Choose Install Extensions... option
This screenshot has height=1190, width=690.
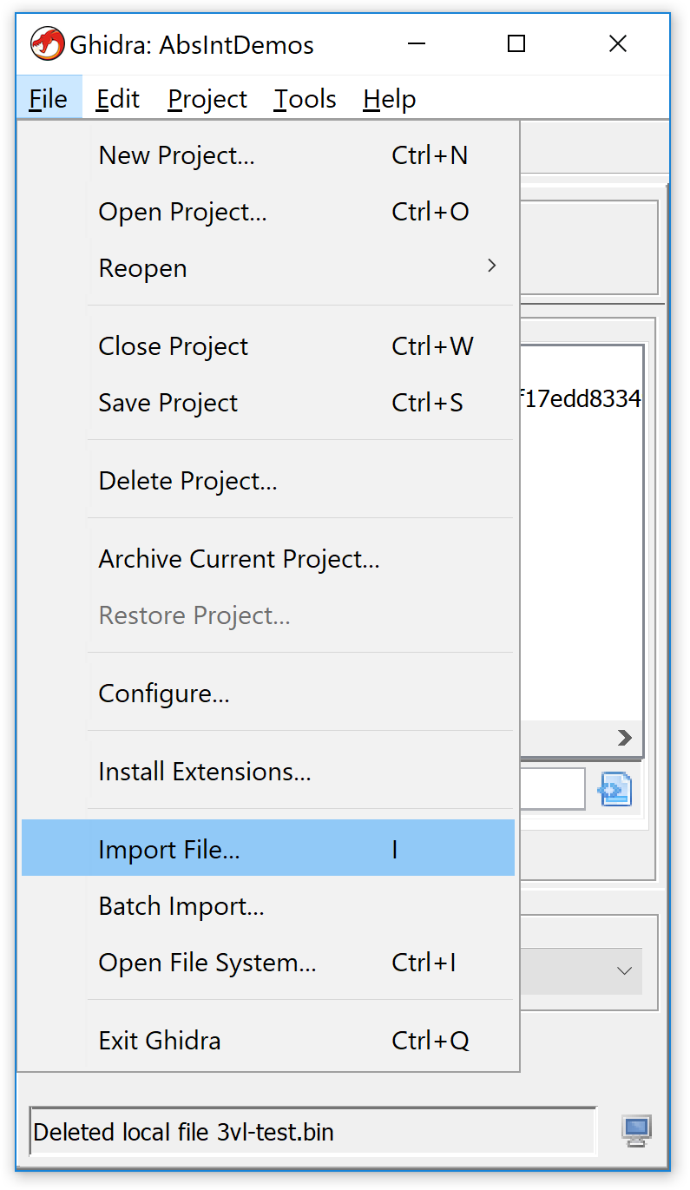[x=268, y=772]
